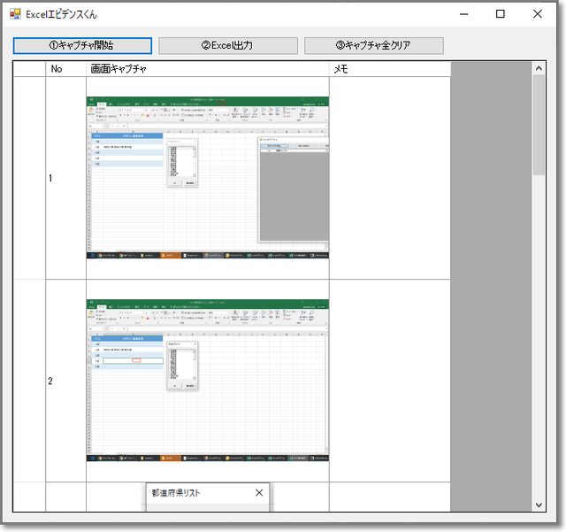The height and width of the screenshot is (532, 566).
Task: Close the Excelエビデンスくん window
Action: (x=538, y=14)
